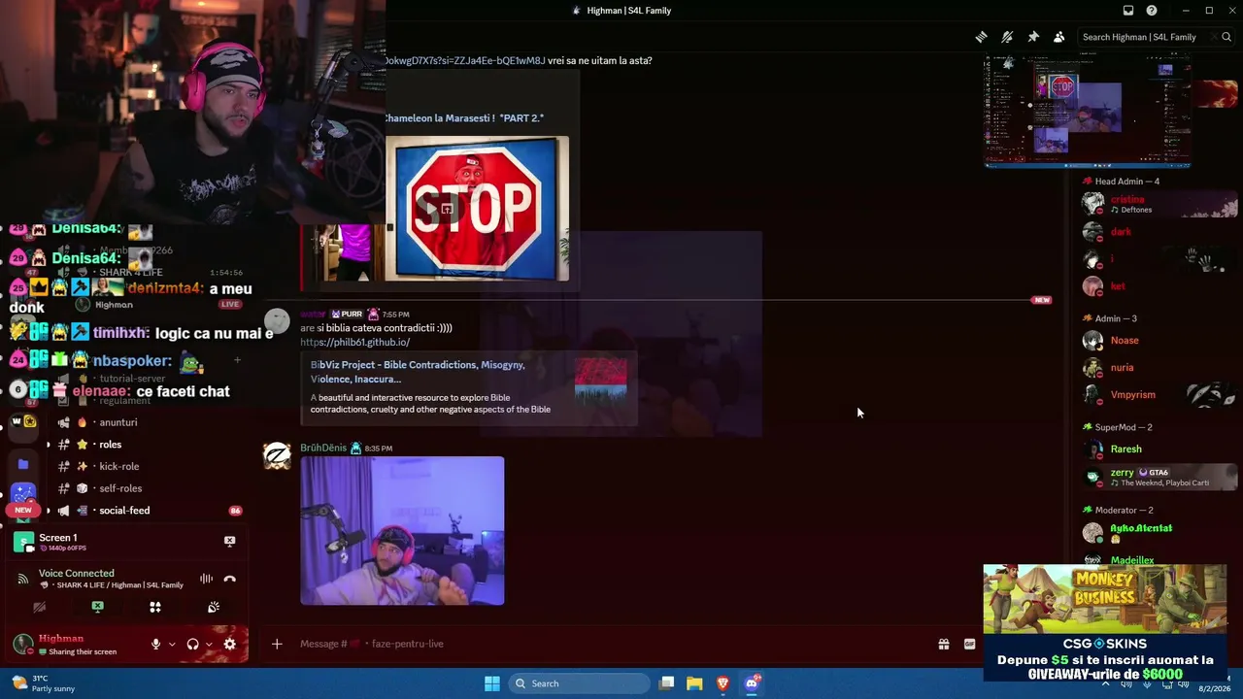The image size is (1243, 699).
Task: Launch File Explorer from the taskbar
Action: pyautogui.click(x=694, y=683)
